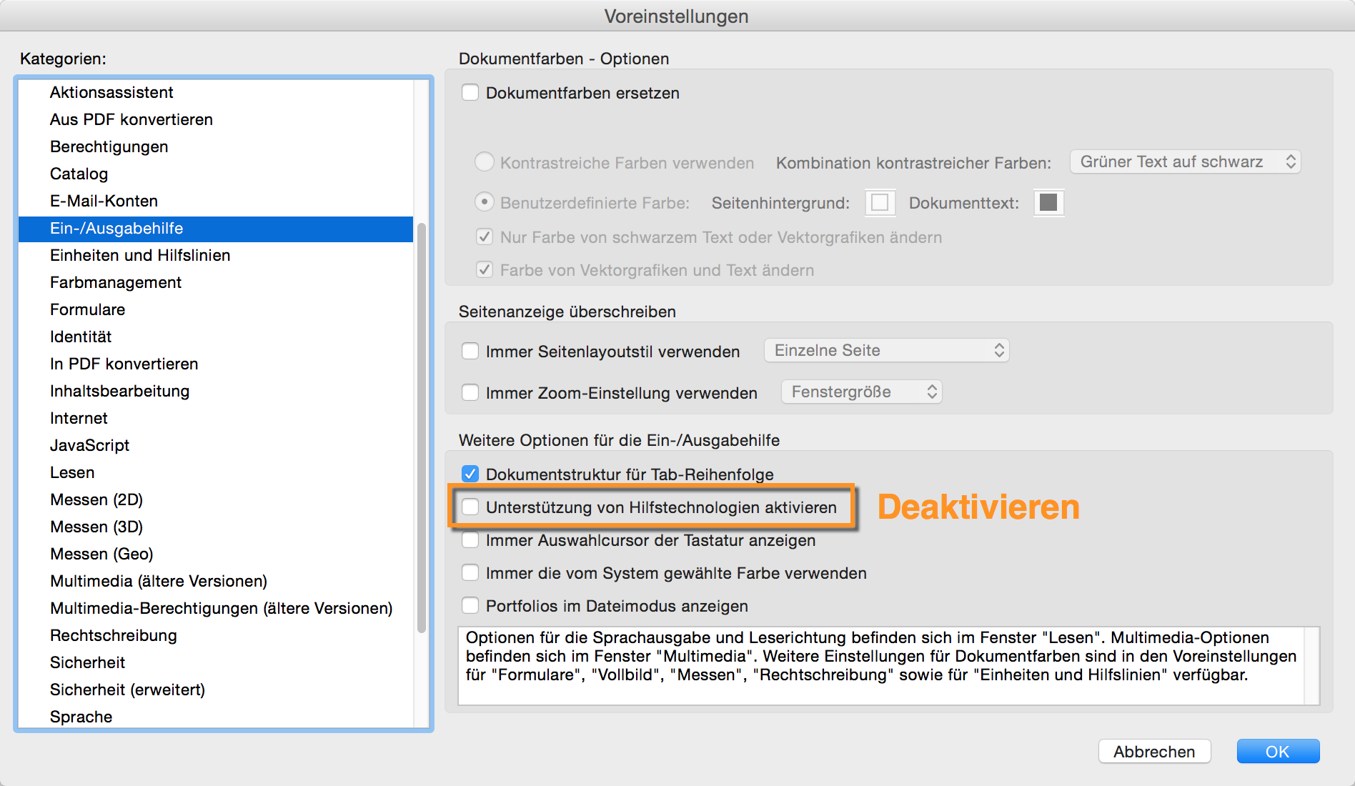Select Multimedia-Berechtigungen (ältere Versionen) category
The image size is (1355, 786).
pyautogui.click(x=216, y=608)
